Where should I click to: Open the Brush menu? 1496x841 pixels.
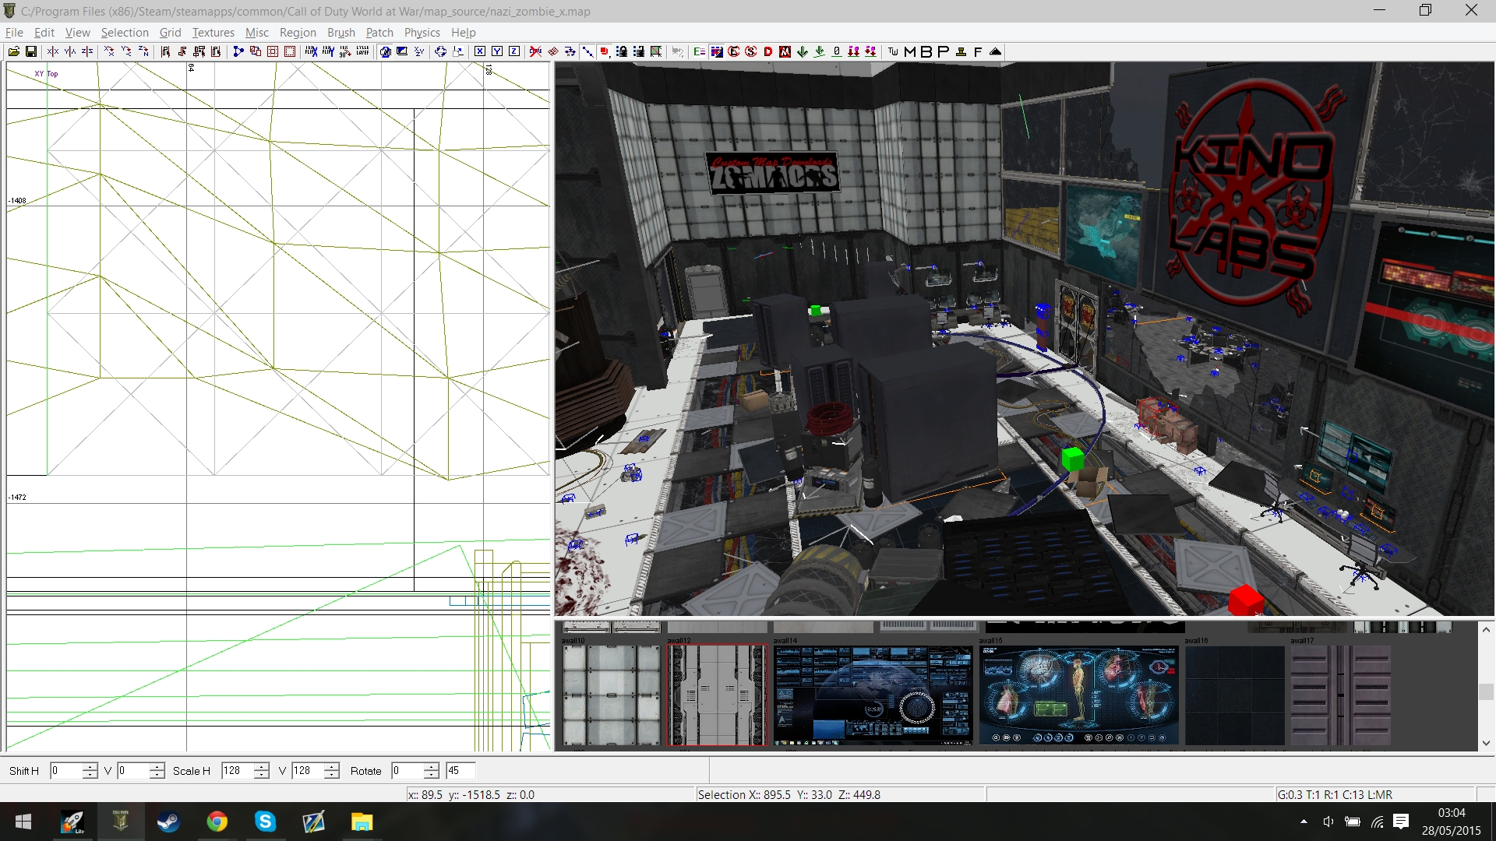[x=341, y=32]
